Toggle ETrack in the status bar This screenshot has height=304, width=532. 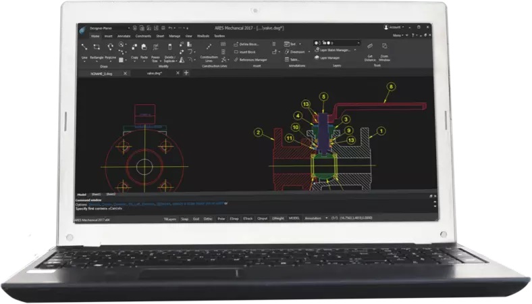tap(248, 219)
